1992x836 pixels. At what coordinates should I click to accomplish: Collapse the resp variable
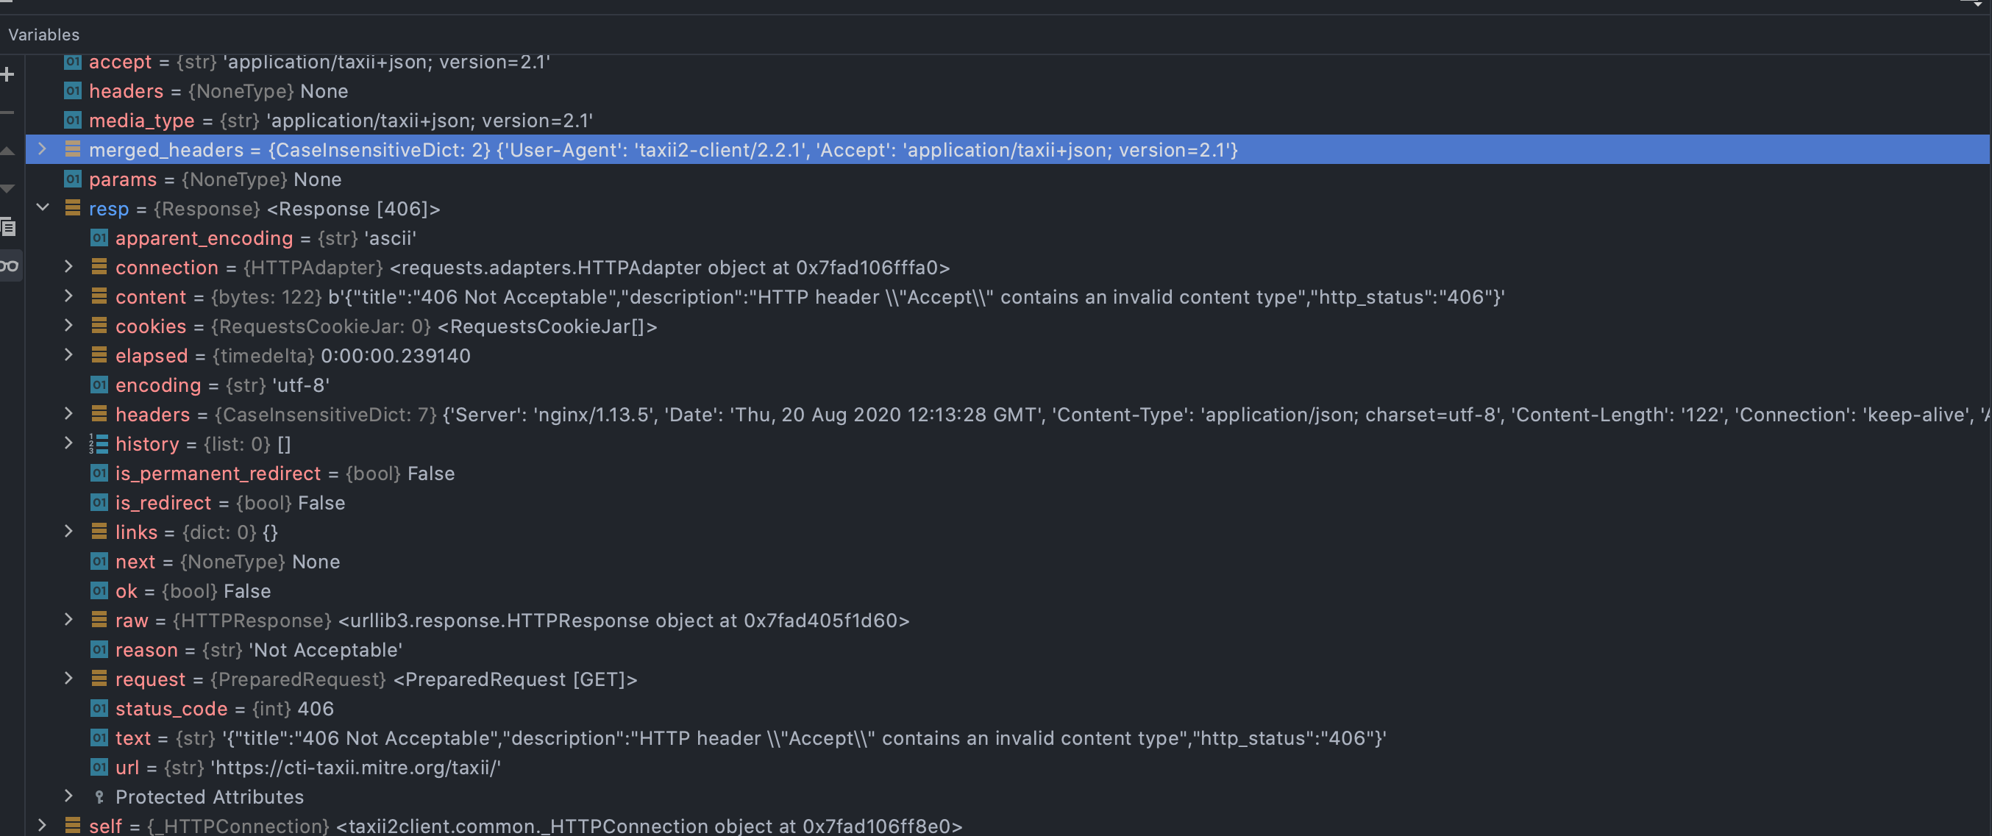coord(43,209)
